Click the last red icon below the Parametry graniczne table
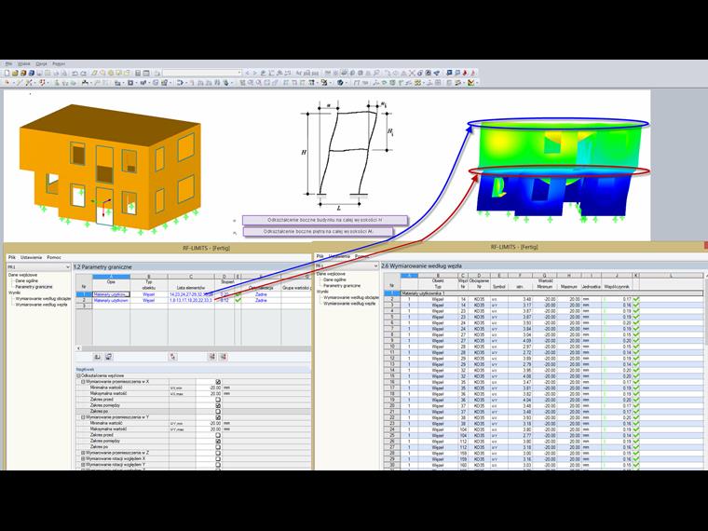The width and height of the screenshot is (708, 531). [x=223, y=357]
